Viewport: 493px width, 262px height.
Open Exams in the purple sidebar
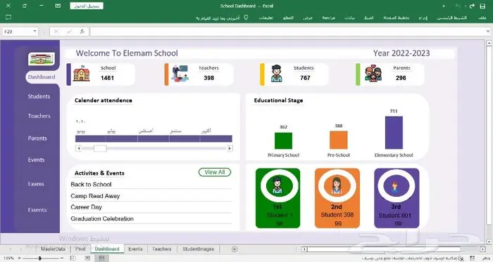tap(36, 183)
